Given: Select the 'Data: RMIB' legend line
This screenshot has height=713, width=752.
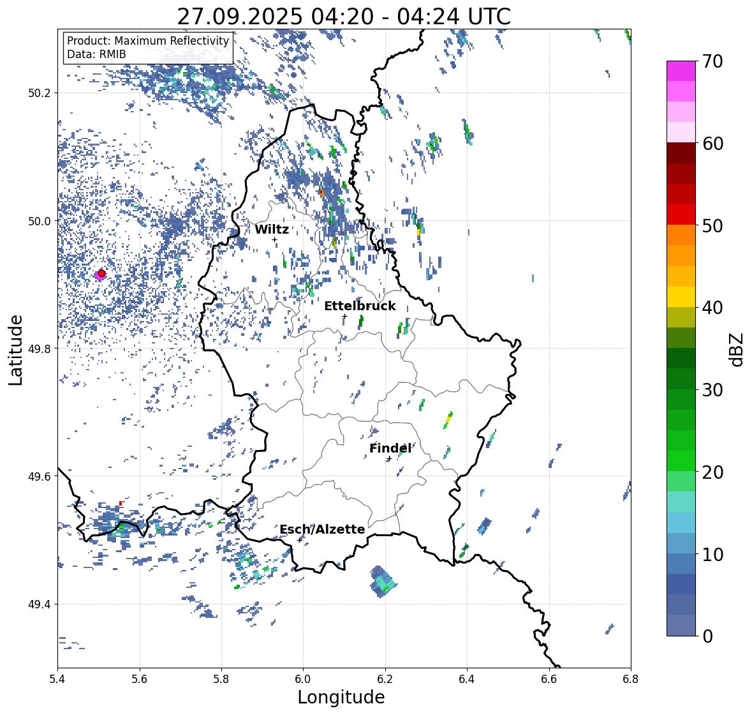Looking at the screenshot, I should click(96, 54).
